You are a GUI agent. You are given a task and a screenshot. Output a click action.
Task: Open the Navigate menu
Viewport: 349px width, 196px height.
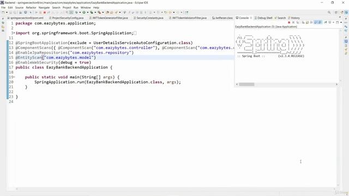pyautogui.click(x=44, y=8)
